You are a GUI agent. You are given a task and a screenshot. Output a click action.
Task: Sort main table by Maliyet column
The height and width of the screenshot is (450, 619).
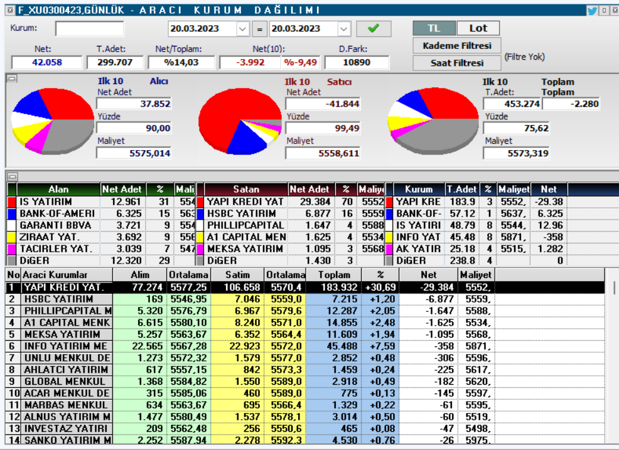[x=476, y=275]
